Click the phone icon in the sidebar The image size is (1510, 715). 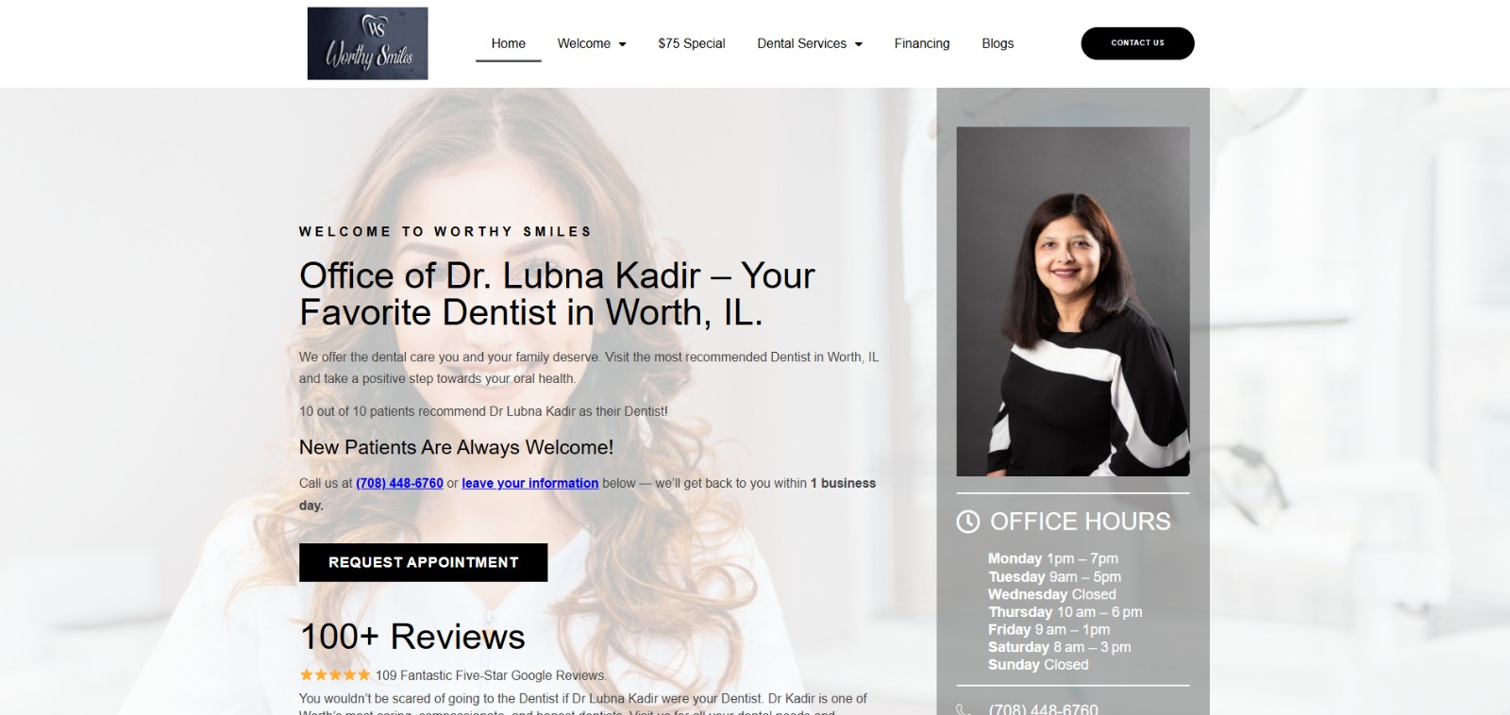[x=964, y=709]
